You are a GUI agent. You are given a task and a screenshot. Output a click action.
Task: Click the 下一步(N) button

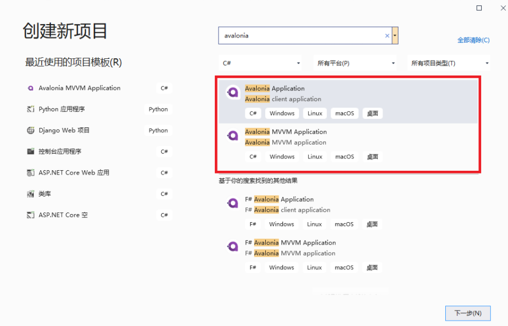(468, 313)
